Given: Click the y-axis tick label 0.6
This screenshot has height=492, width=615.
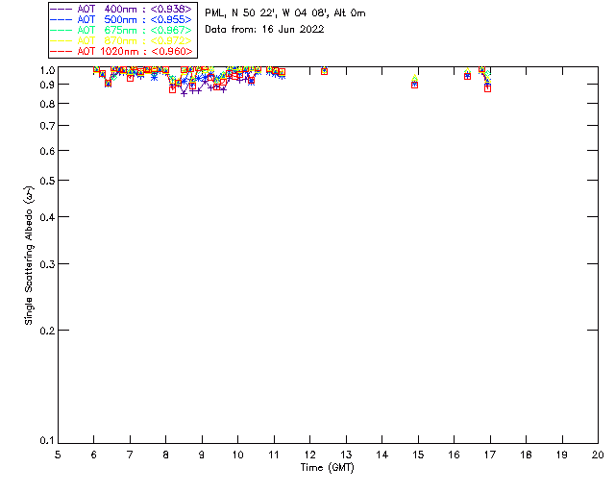Looking at the screenshot, I should point(47,151).
